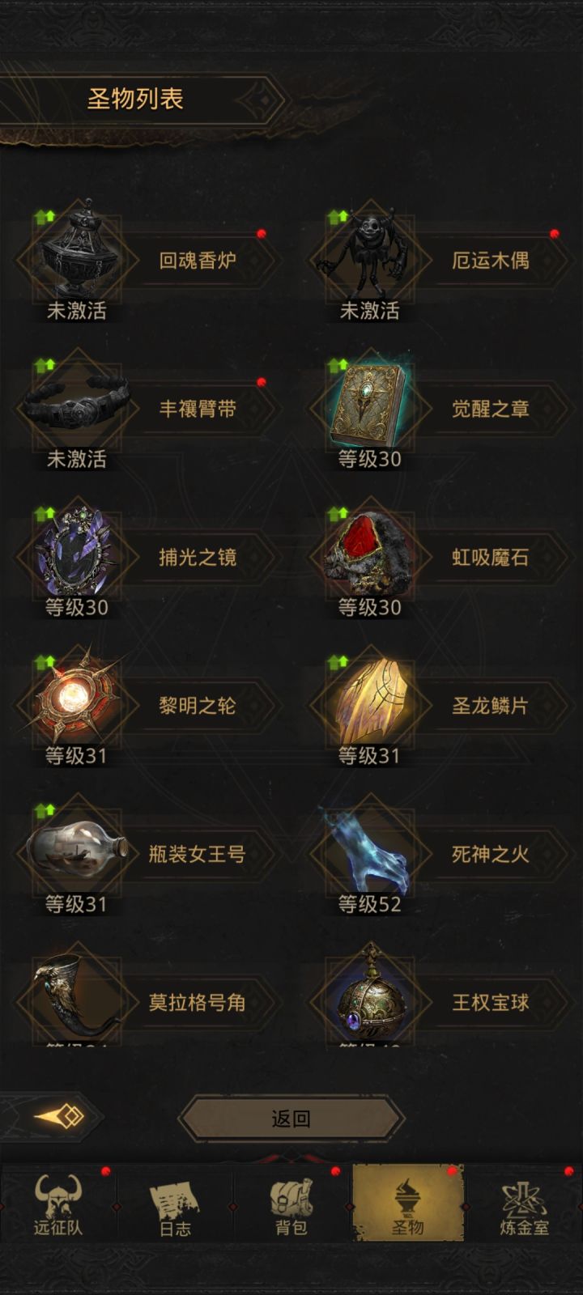Viewport: 583px width, 1295px height.
Task: Go to the 背包 backpack tab
Action: (x=291, y=1206)
